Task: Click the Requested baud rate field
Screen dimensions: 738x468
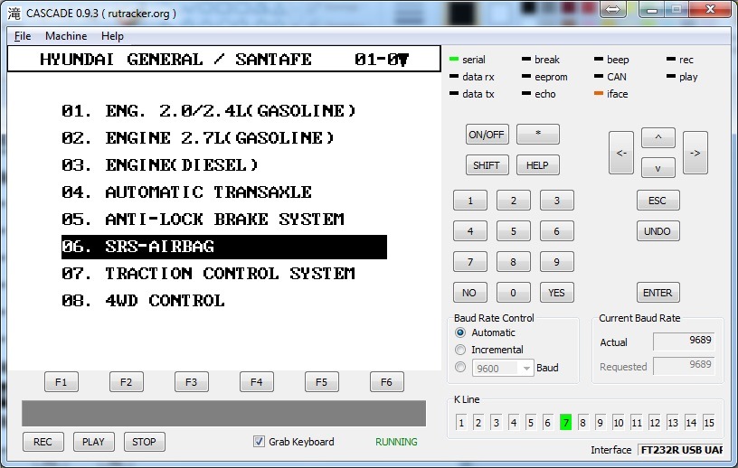Action: (x=684, y=366)
